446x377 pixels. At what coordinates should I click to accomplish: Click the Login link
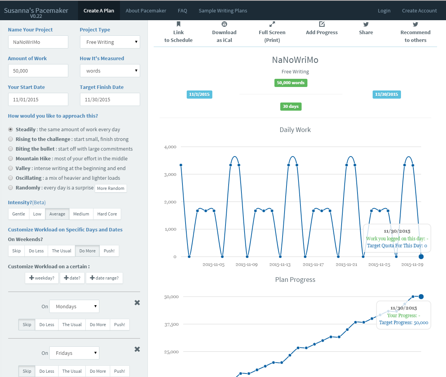(x=384, y=10)
